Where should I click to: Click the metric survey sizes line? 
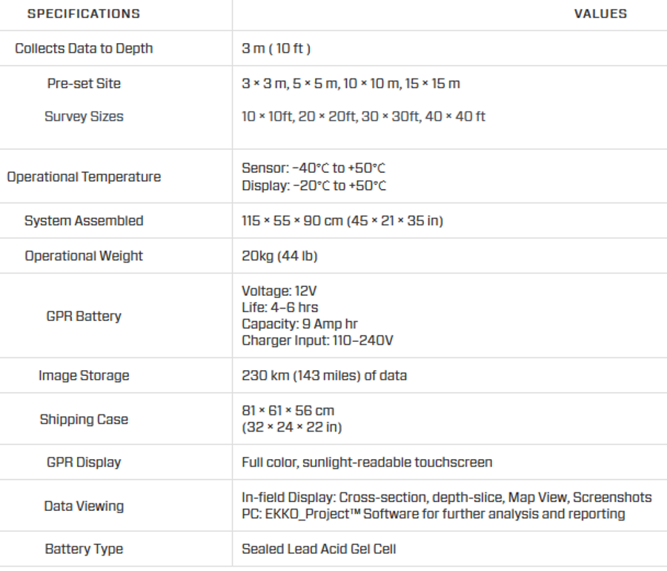point(351,83)
